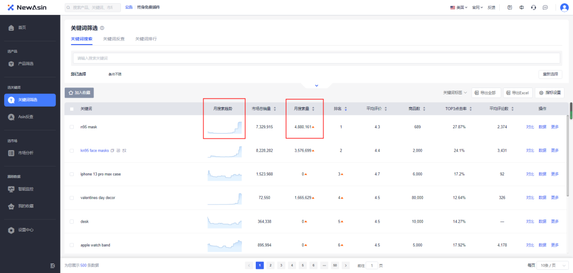Image resolution: width=573 pixels, height=273 pixels.
Task: Click the Asin反查 sidebar icon
Action: 11,117
